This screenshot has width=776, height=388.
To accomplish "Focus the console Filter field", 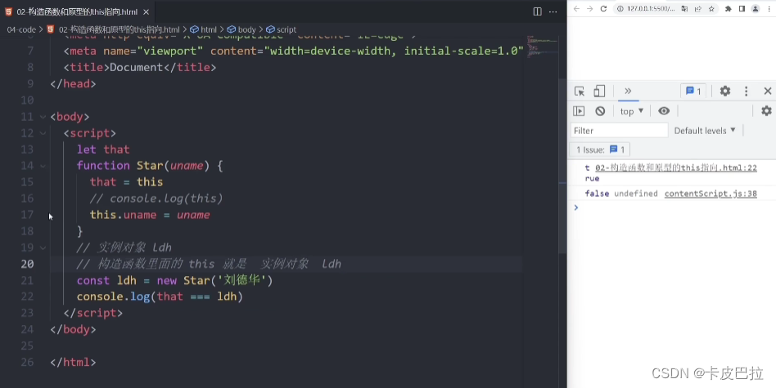I will point(619,131).
